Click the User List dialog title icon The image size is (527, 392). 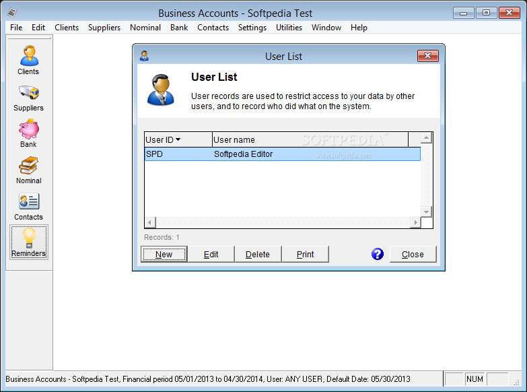[x=145, y=56]
